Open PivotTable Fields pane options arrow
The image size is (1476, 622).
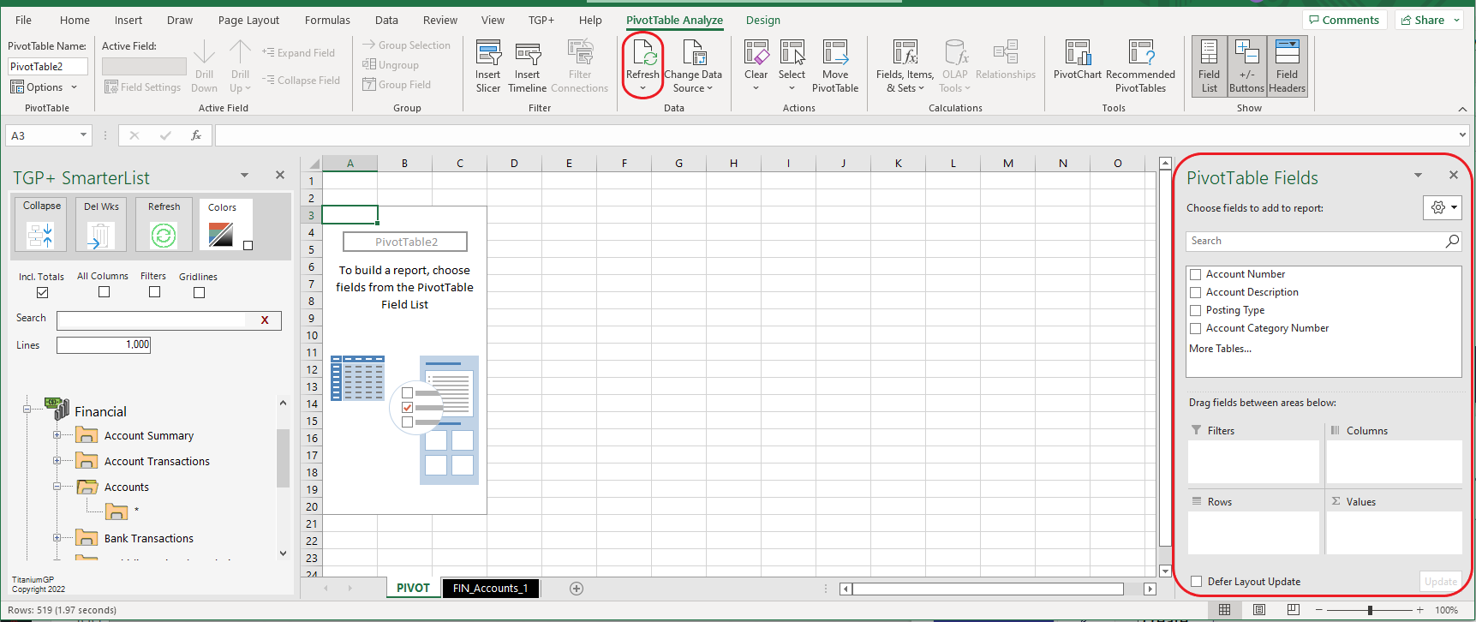point(1418,176)
